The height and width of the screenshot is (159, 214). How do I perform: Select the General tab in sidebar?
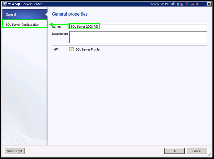(x=25, y=14)
